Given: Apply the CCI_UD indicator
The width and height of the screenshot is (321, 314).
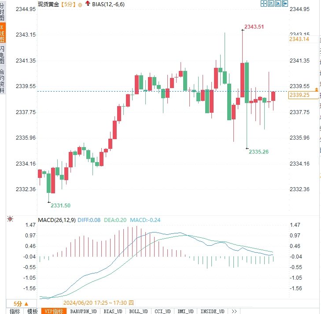Looking at the screenshot, I should 163,311.
